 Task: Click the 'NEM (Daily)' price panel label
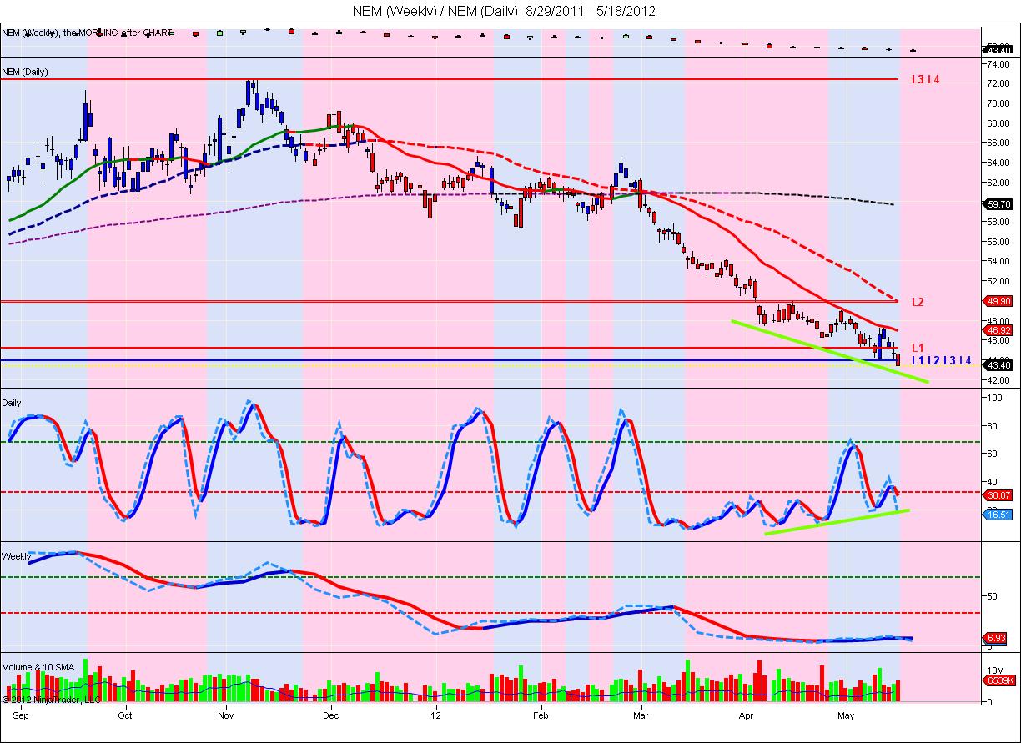[25, 72]
